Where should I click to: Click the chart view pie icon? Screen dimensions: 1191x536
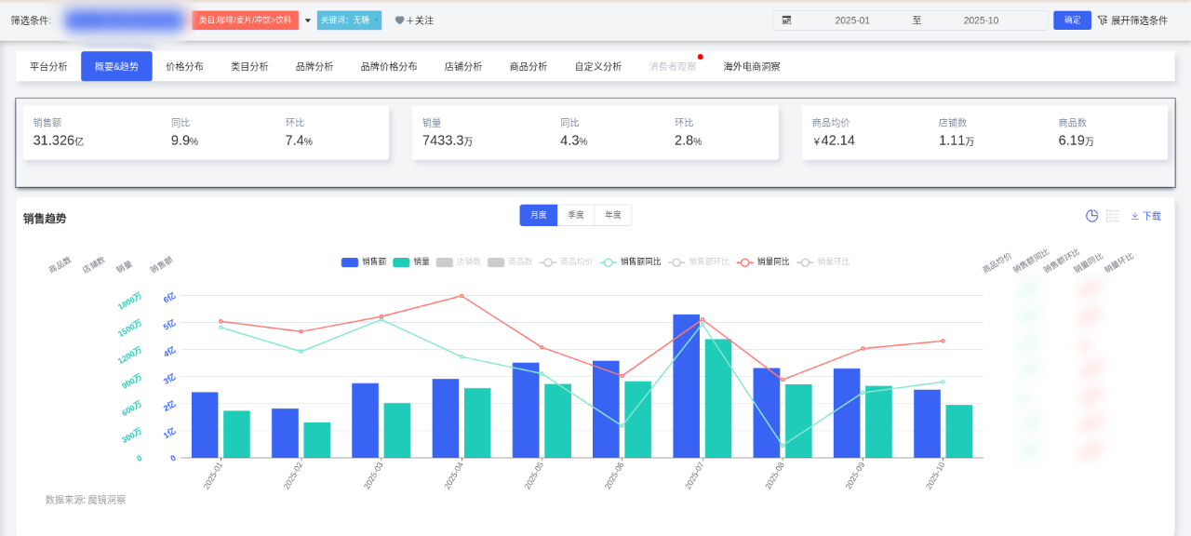[1091, 216]
